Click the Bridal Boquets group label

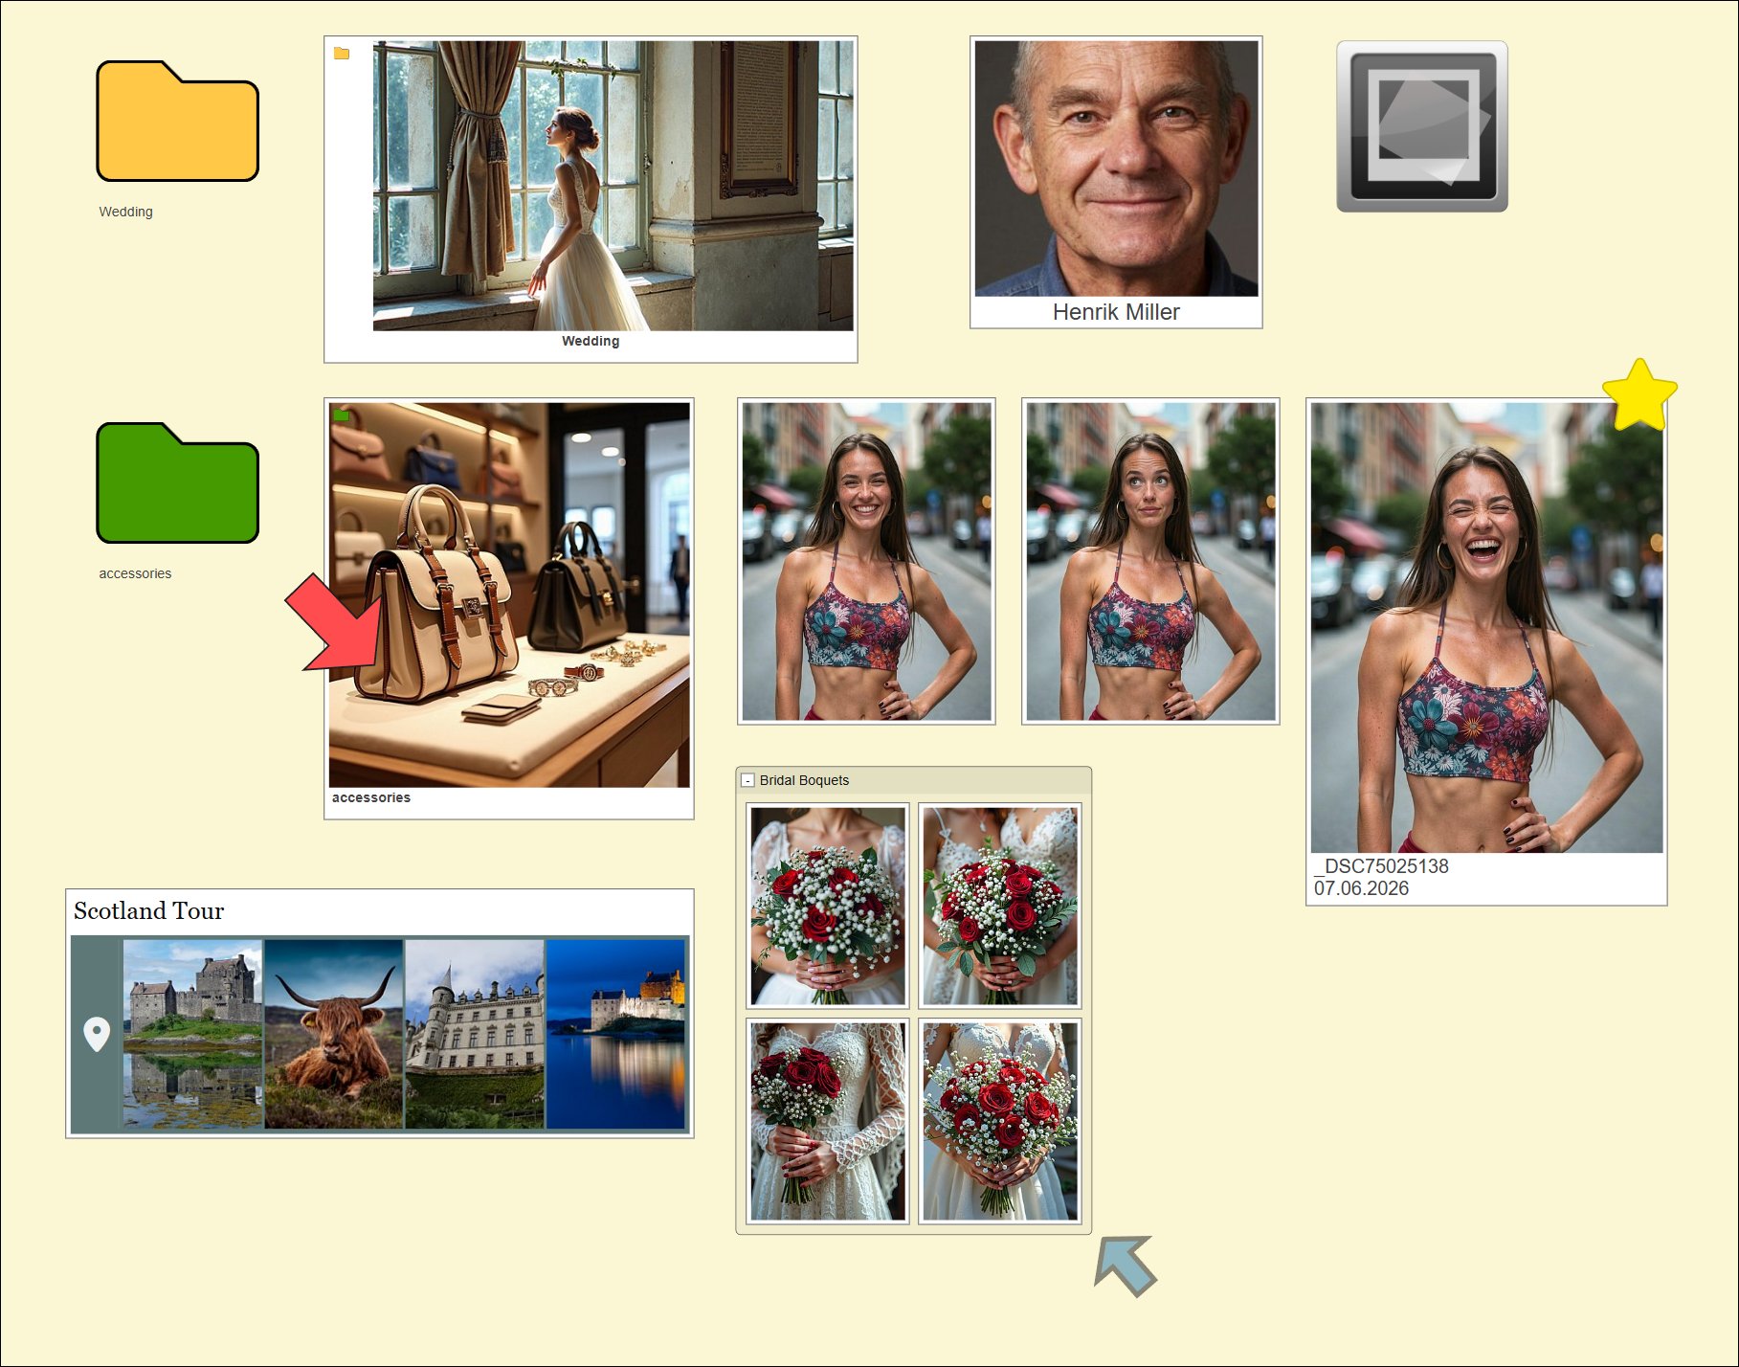pos(804,780)
